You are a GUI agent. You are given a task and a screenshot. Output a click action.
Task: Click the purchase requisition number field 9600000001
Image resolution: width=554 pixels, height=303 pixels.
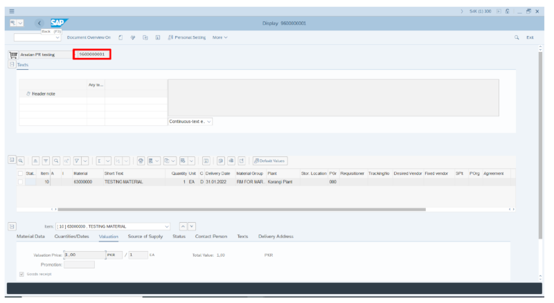pos(92,54)
